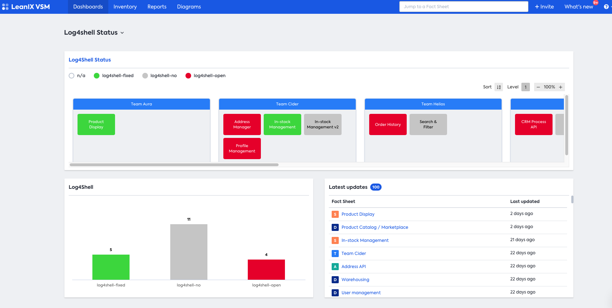Open In-stock Management fact sheet link
The height and width of the screenshot is (308, 612).
[365, 240]
